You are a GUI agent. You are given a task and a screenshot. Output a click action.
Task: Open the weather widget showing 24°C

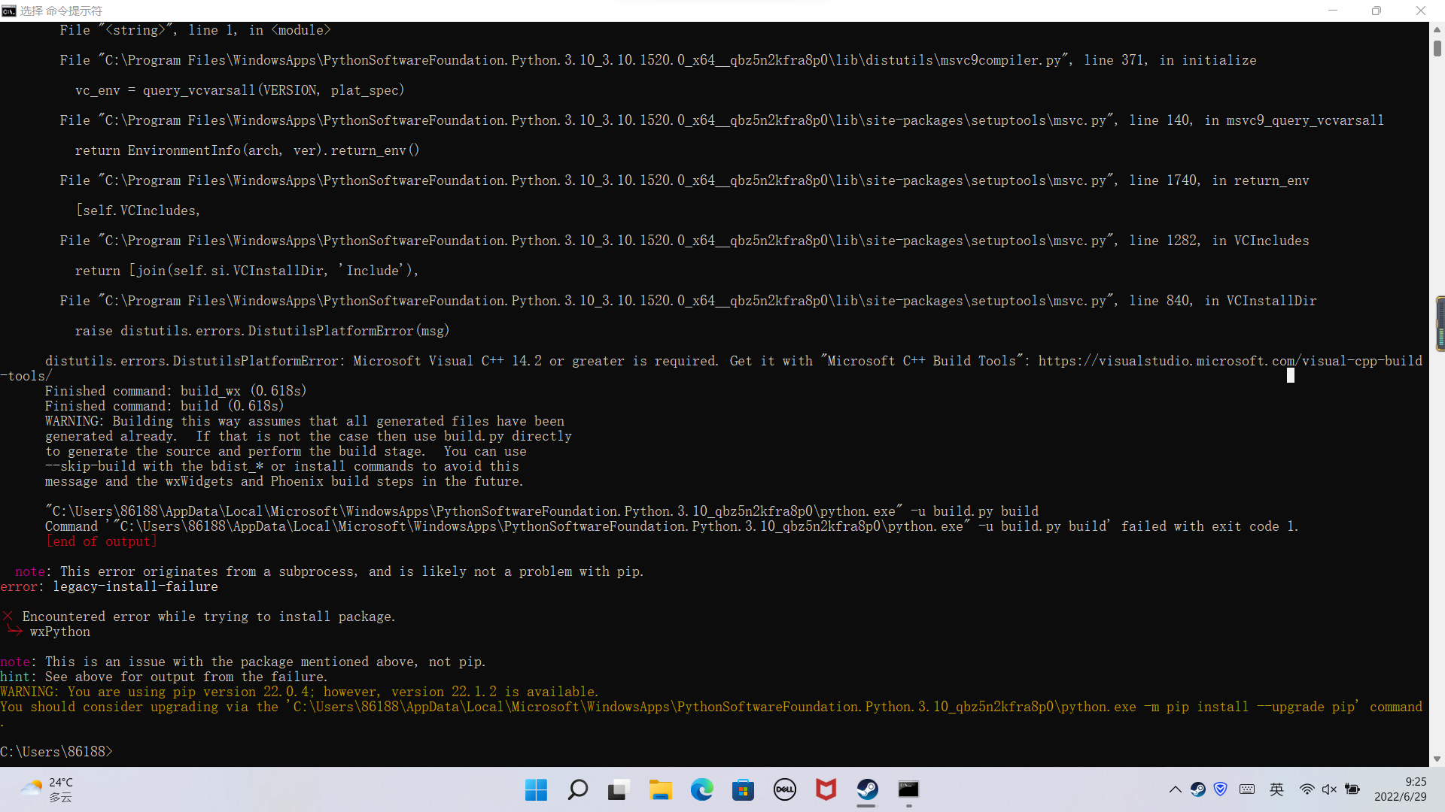tap(47, 789)
